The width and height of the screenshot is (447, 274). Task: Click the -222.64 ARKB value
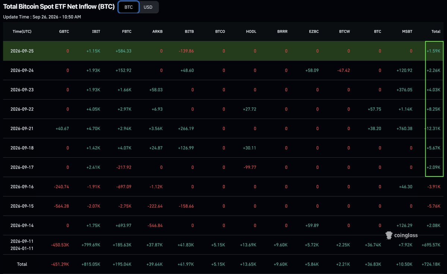155,206
